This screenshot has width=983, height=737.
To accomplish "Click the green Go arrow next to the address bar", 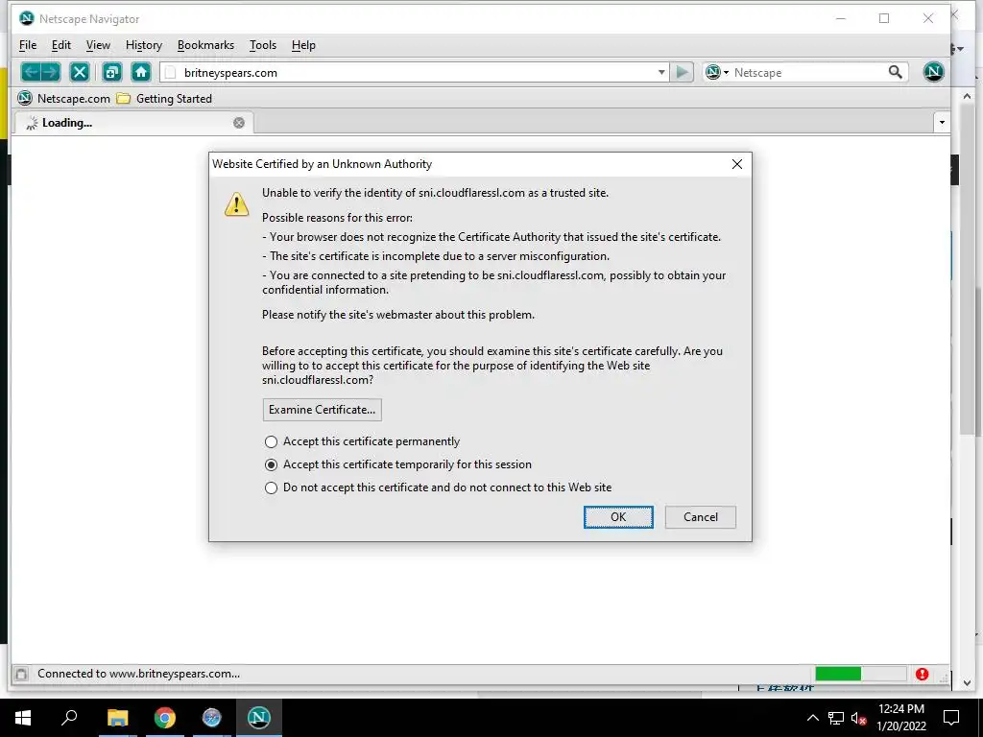I will (682, 72).
